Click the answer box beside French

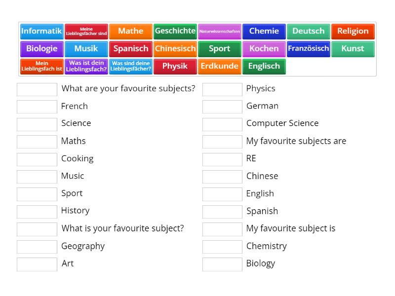[37, 107]
